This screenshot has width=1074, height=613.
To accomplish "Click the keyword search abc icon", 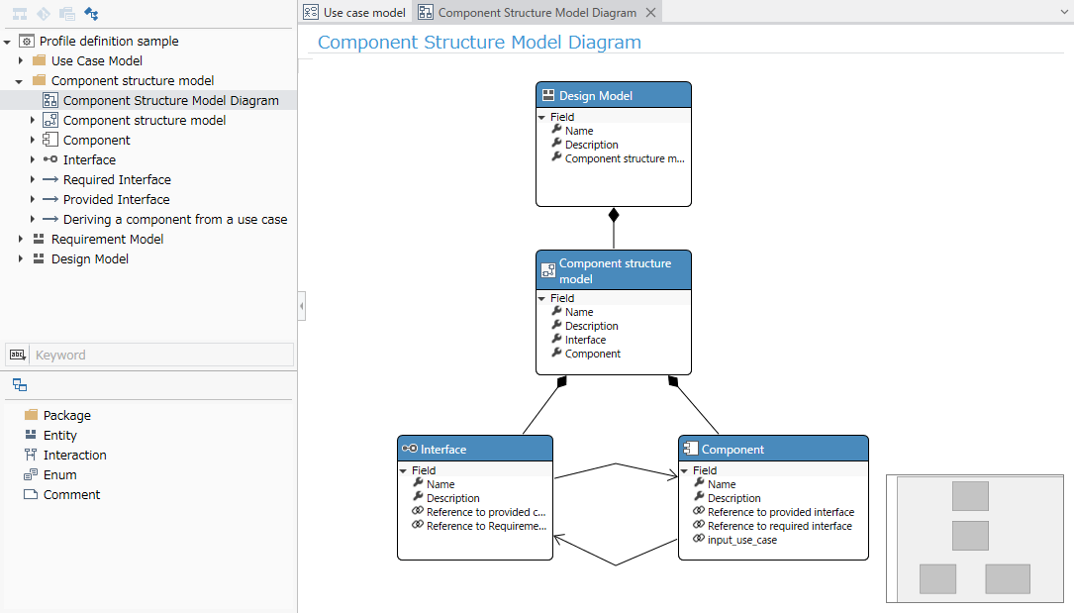I will 18,355.
